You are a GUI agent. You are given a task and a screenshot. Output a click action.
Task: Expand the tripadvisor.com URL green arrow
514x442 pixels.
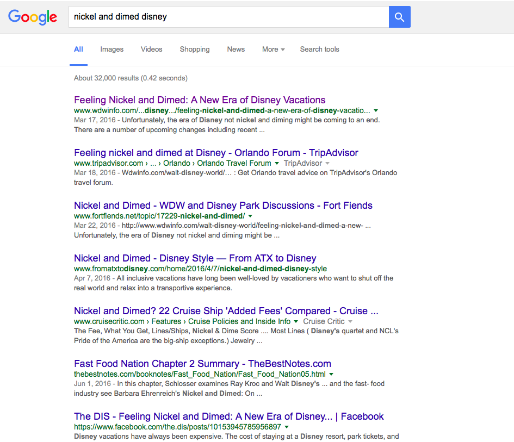click(x=277, y=164)
